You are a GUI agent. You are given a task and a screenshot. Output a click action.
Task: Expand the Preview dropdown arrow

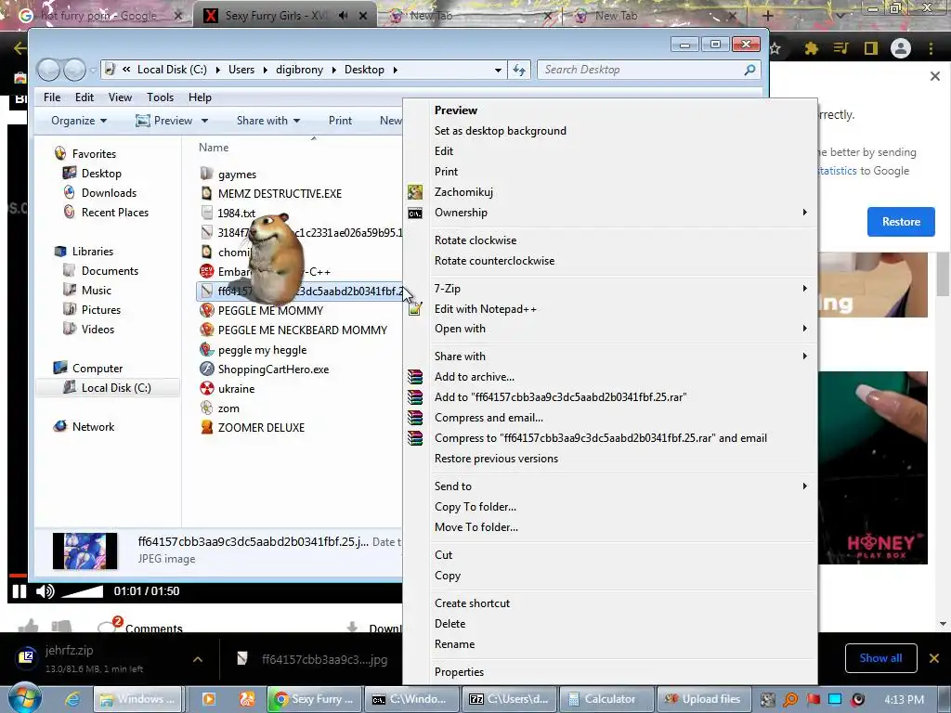click(x=205, y=121)
